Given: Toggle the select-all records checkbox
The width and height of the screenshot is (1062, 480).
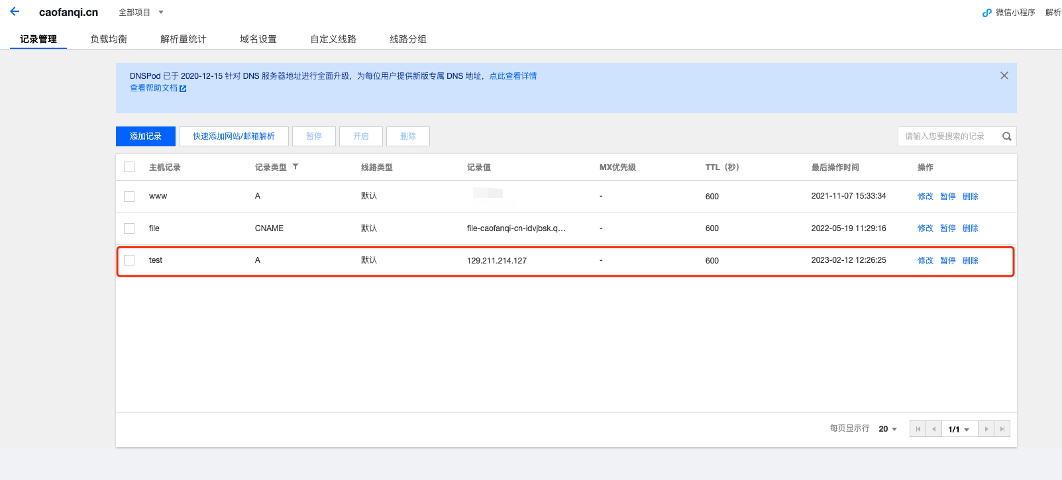Looking at the screenshot, I should (x=129, y=167).
